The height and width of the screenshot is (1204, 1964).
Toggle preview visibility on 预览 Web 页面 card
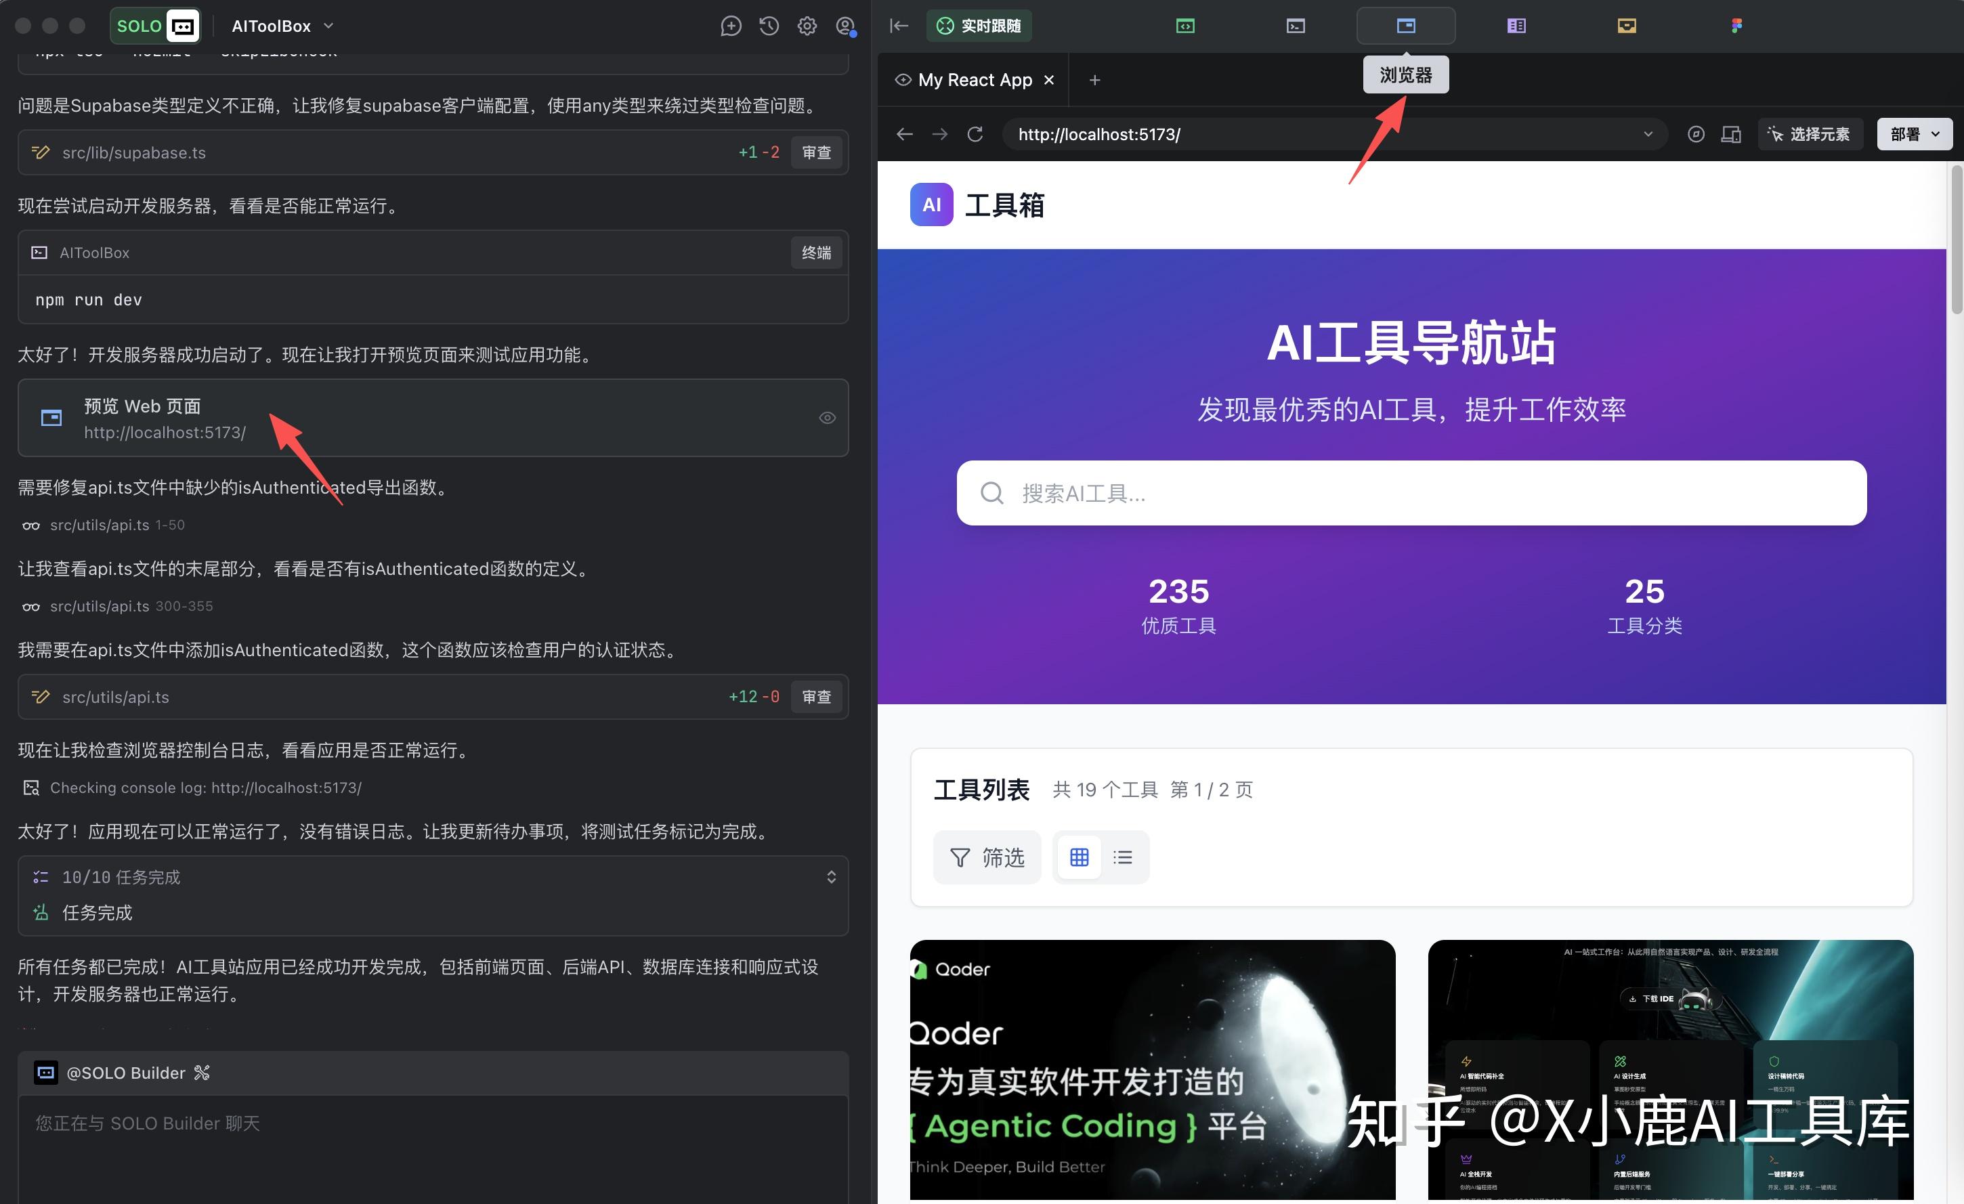[826, 418]
